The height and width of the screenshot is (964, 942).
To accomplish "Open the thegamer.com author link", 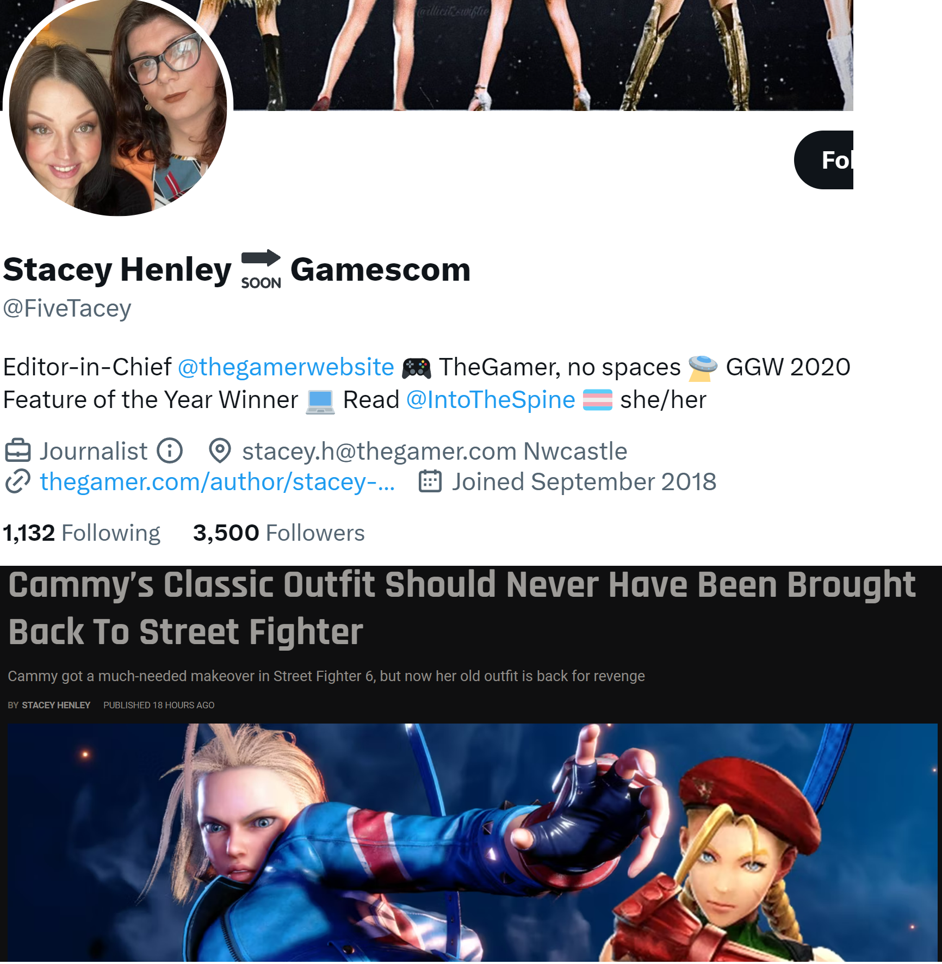I will [x=218, y=481].
